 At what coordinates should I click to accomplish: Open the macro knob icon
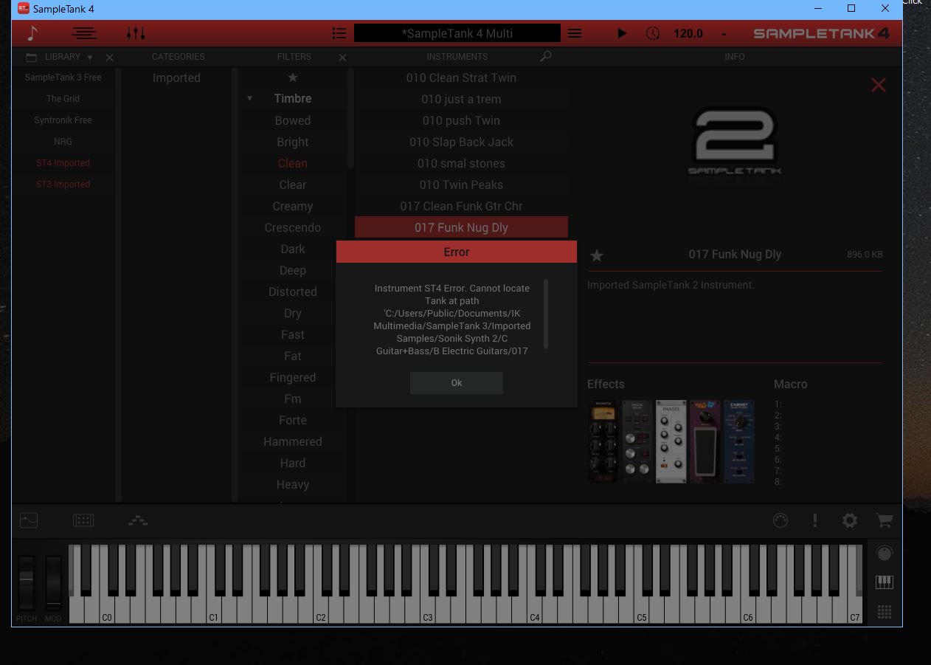click(781, 520)
